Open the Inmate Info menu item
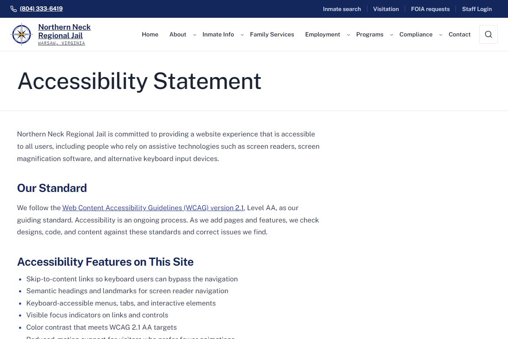 click(x=218, y=34)
